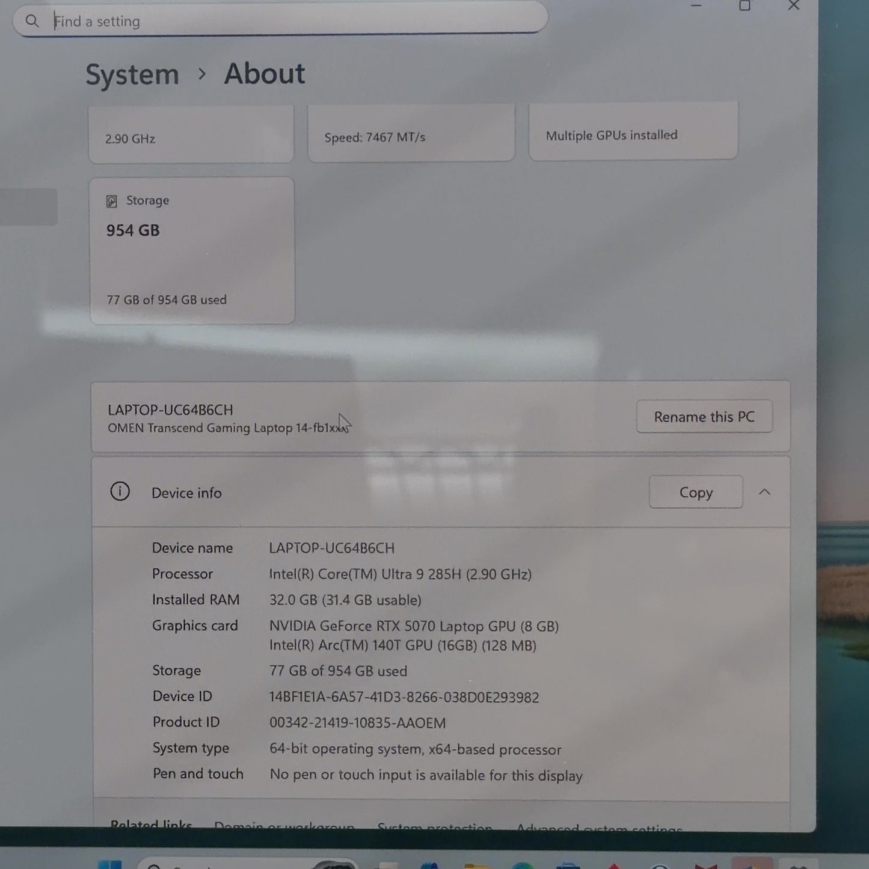Click the '954 GB' value on the Storage card

tap(133, 230)
